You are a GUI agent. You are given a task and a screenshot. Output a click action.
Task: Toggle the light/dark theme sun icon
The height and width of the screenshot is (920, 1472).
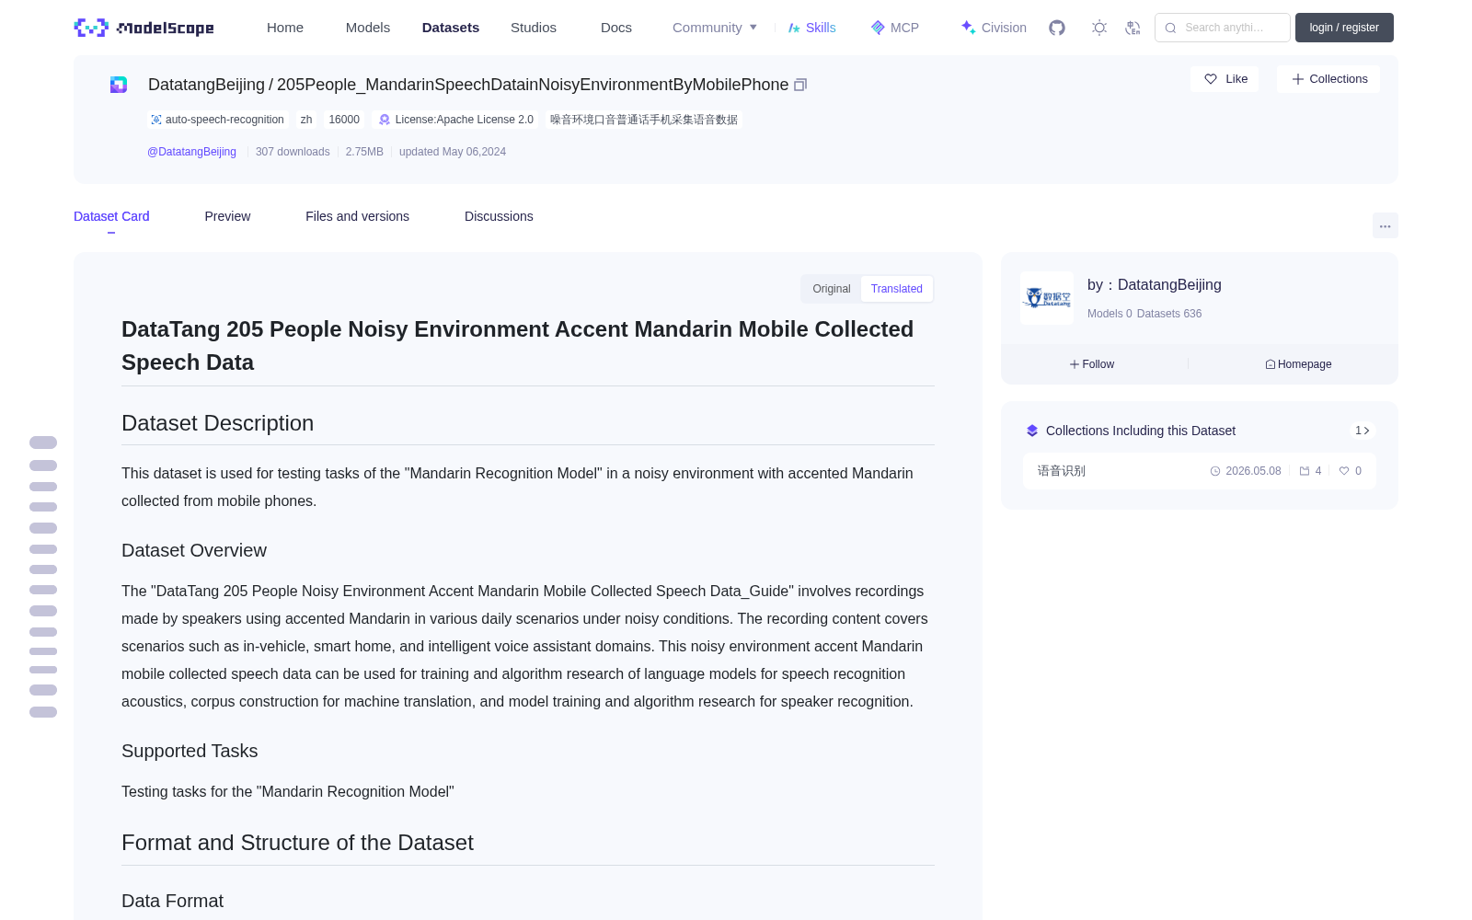[x=1099, y=28]
